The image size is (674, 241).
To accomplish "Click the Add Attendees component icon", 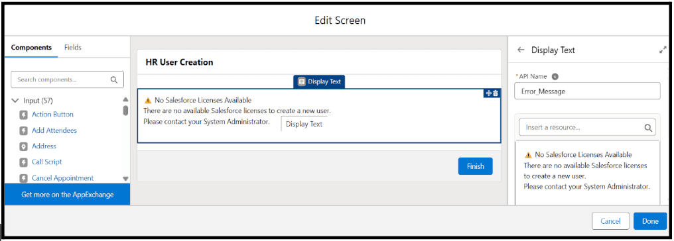I will tap(24, 130).
